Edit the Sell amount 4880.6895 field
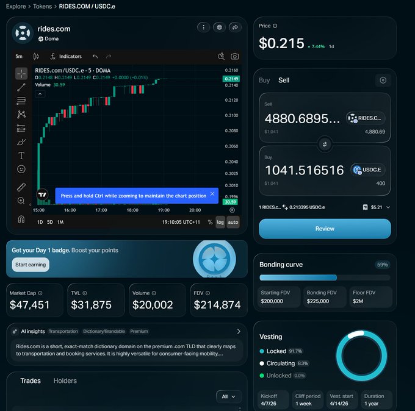 click(x=302, y=118)
